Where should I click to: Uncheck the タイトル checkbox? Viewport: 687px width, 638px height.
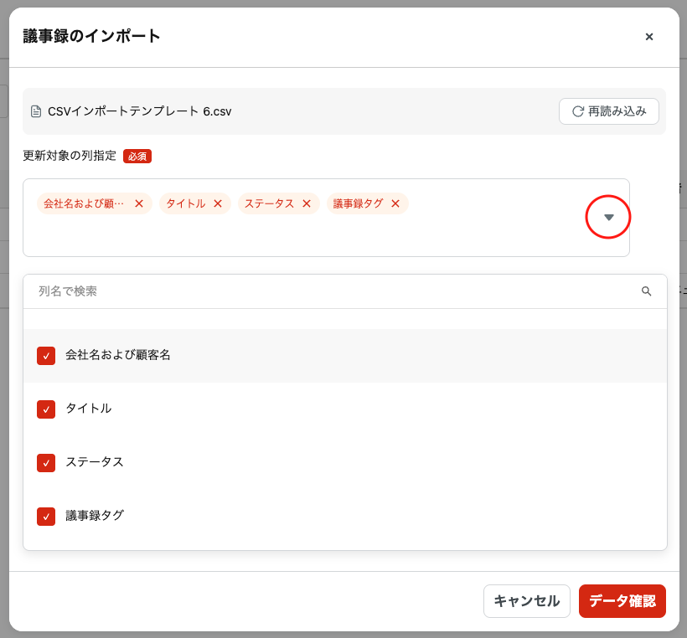coord(46,409)
